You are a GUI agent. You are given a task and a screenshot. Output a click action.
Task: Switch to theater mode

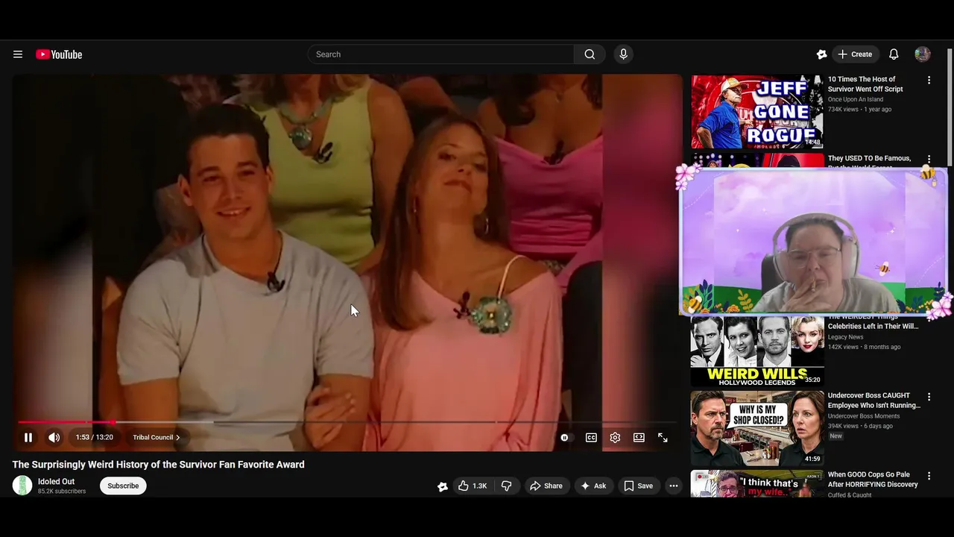pyautogui.click(x=639, y=438)
